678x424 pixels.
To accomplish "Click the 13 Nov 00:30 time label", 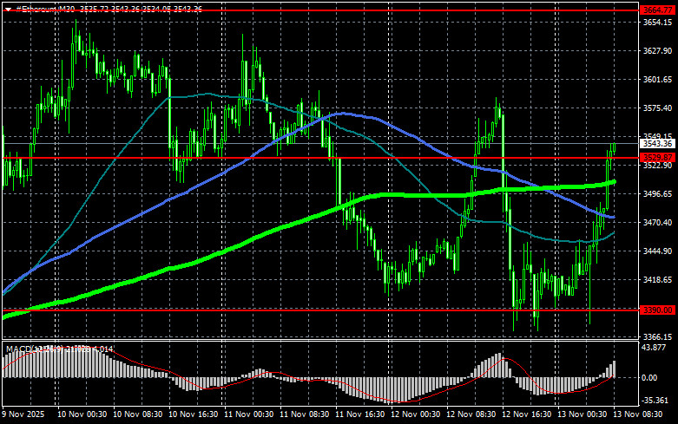I will click(582, 414).
